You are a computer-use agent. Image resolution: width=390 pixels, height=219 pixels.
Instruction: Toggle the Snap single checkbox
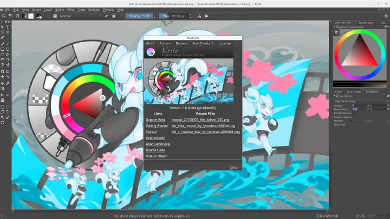coord(354,124)
